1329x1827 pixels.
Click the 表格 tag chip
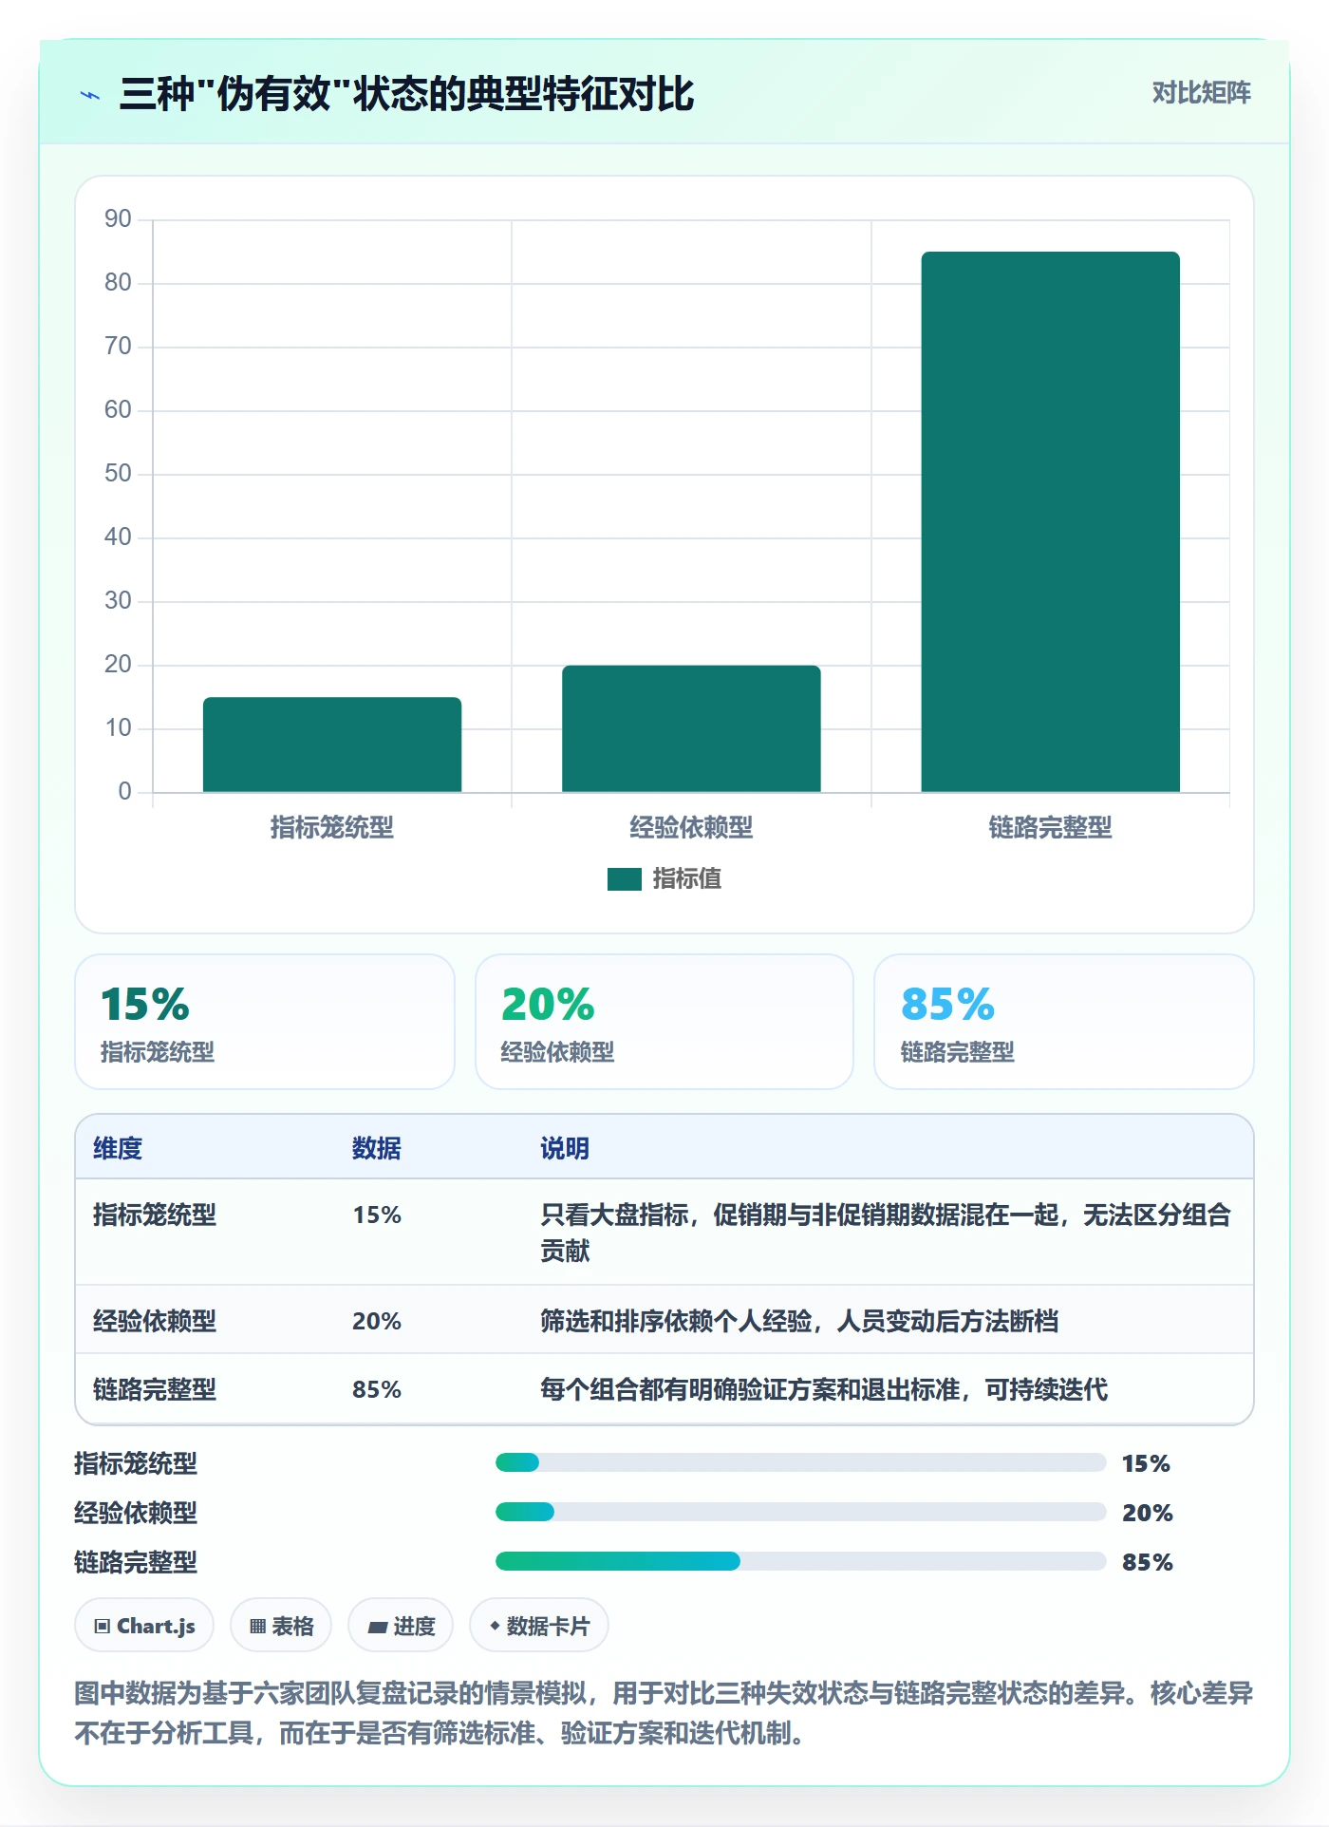point(281,1626)
